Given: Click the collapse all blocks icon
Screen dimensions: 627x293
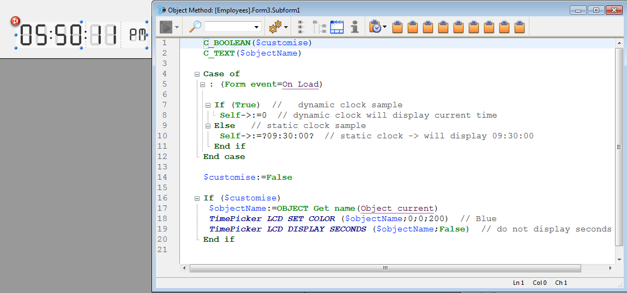Looking at the screenshot, I should point(319,27).
